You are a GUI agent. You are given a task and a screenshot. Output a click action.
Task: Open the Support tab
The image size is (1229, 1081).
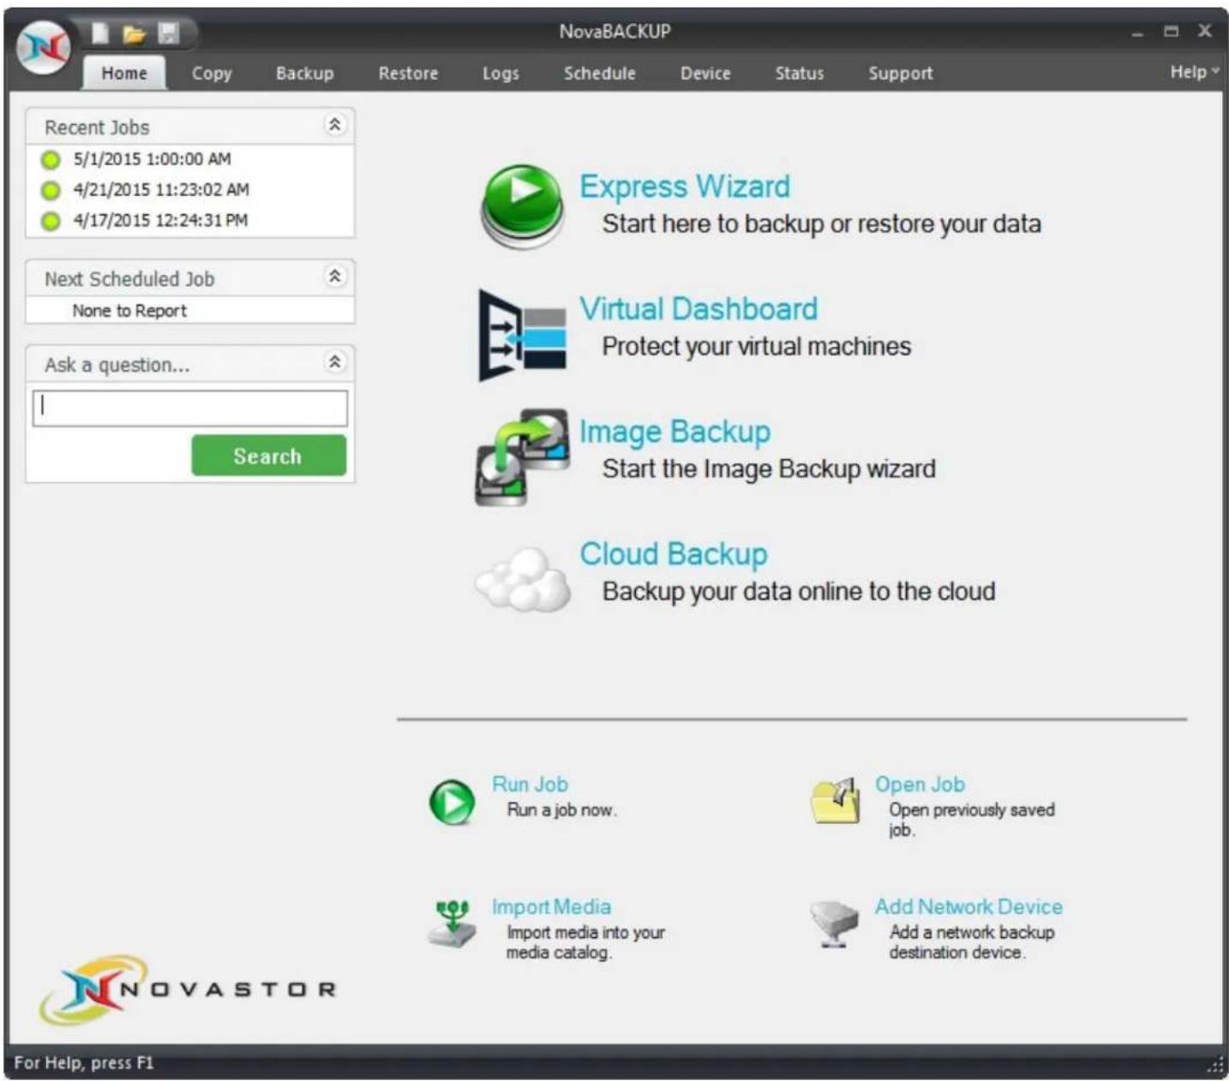point(901,74)
